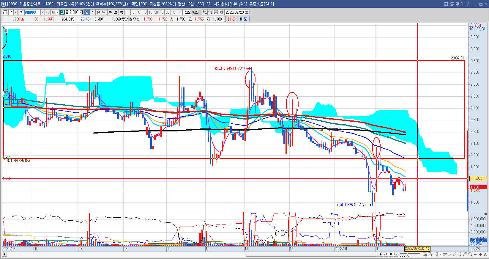Select the monthly (월) chart period

[98, 12]
